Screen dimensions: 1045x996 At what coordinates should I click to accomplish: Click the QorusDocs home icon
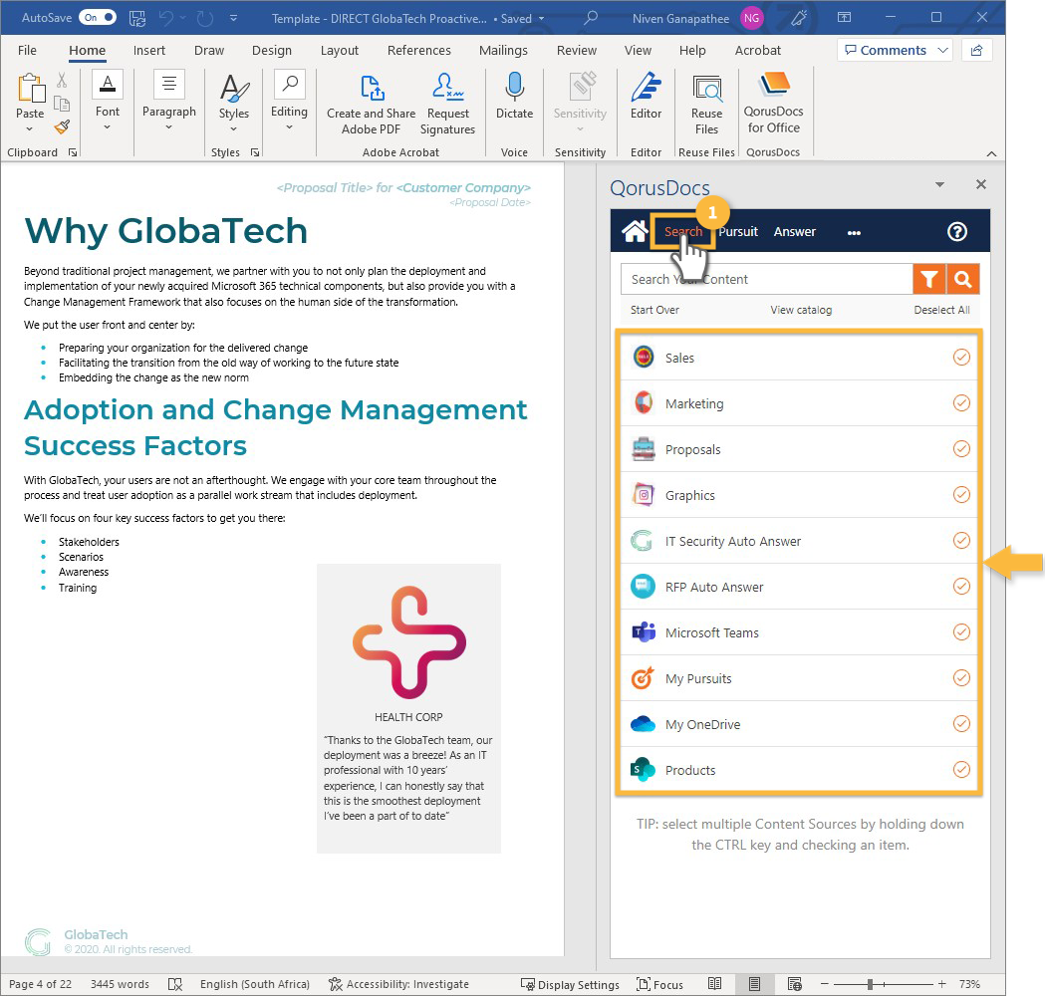(x=635, y=232)
